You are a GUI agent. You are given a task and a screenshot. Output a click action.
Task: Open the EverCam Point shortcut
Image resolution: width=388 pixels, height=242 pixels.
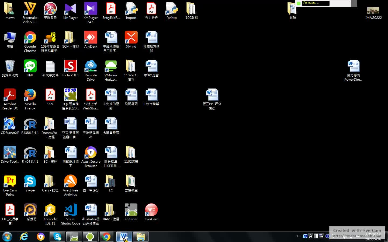tap(10, 185)
